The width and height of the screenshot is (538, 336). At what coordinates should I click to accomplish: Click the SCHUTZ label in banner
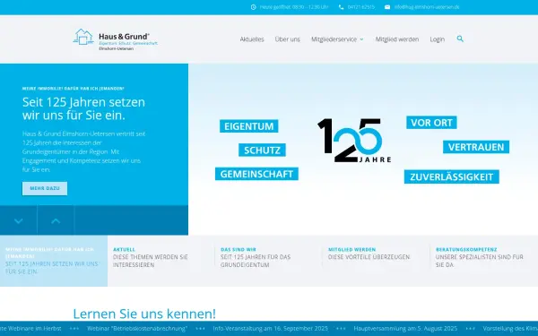pyautogui.click(x=262, y=151)
